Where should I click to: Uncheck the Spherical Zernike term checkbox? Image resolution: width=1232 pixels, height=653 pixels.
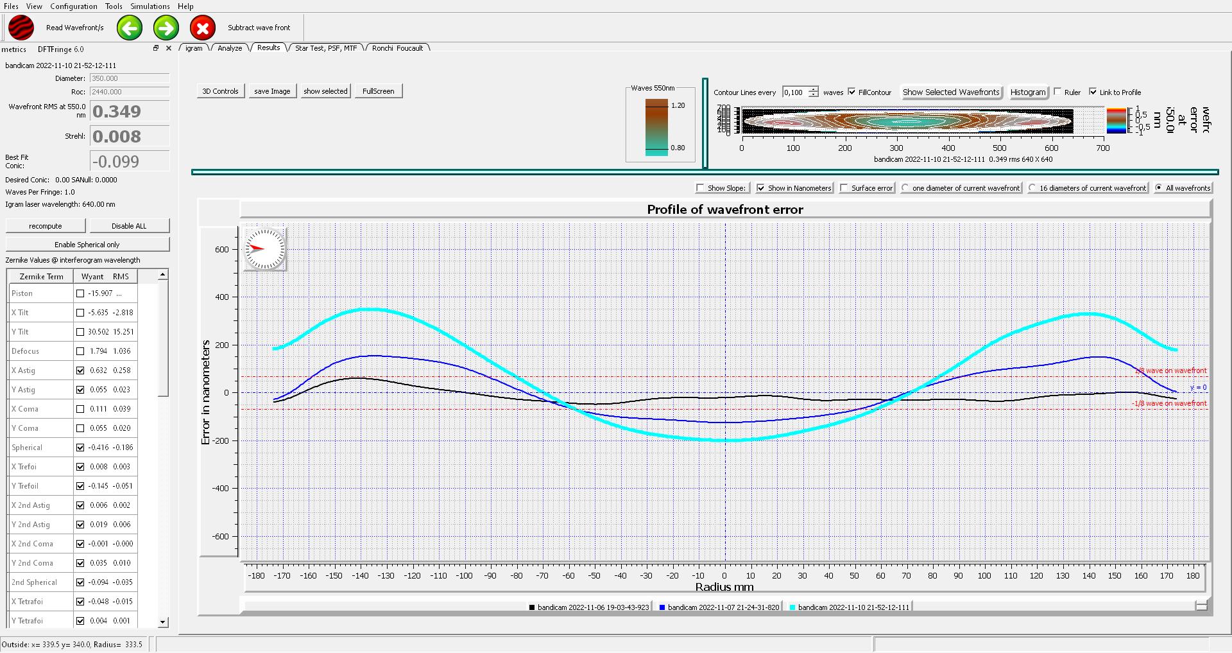click(80, 448)
